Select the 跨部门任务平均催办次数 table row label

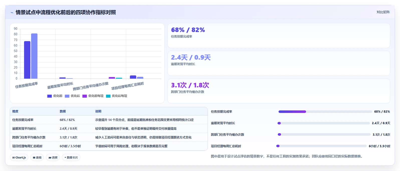point(29,137)
